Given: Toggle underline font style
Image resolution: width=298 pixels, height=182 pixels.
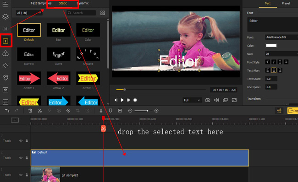Looking at the screenshot, I should tap(280, 62).
